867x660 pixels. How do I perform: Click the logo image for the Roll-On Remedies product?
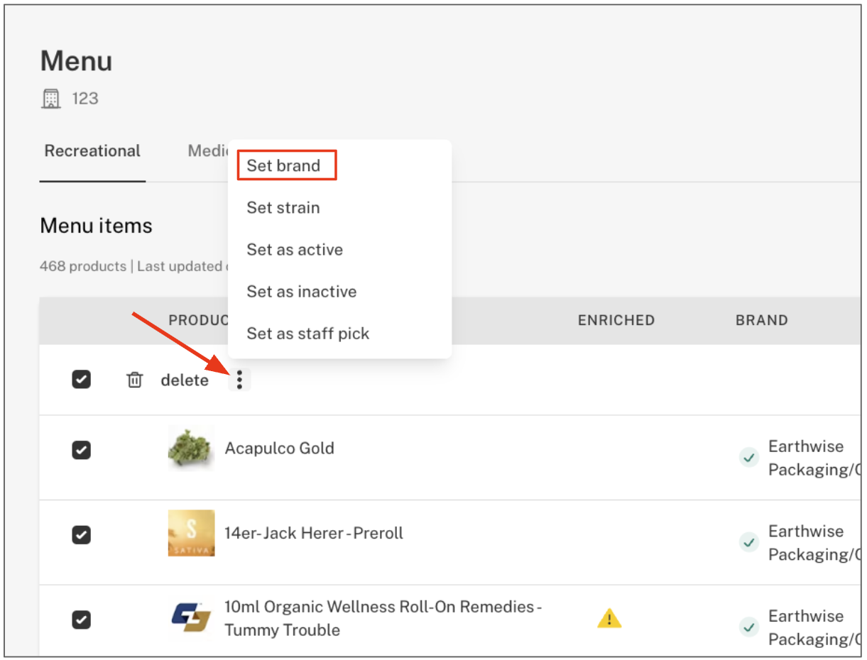[191, 618]
